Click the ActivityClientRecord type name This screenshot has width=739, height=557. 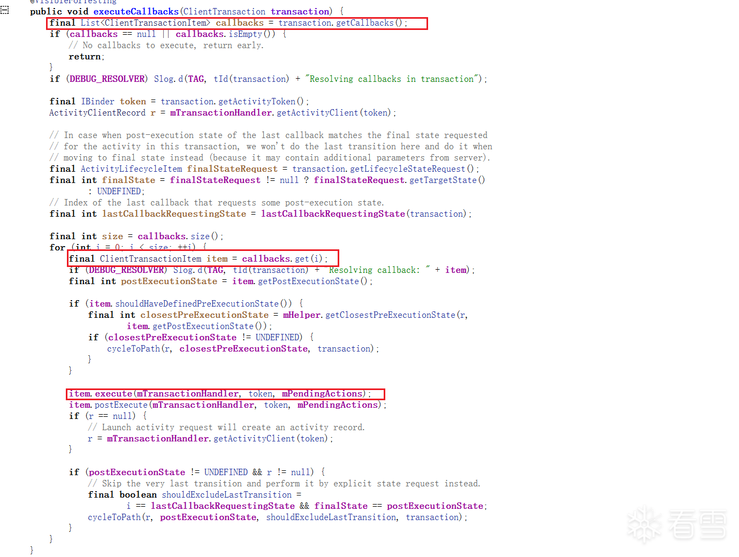[x=97, y=113]
